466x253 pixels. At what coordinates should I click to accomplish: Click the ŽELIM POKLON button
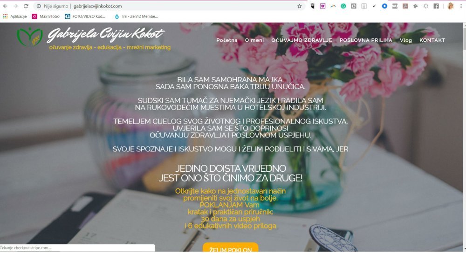230,248
